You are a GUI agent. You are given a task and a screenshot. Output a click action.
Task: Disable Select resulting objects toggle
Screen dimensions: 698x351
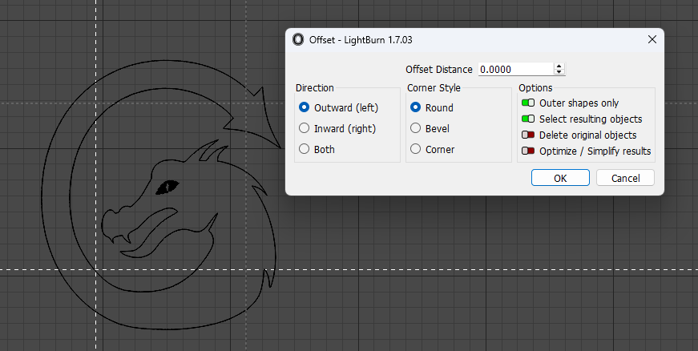(x=528, y=119)
